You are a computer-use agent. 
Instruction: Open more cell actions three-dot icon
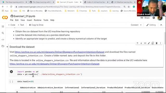(x=160, y=43)
